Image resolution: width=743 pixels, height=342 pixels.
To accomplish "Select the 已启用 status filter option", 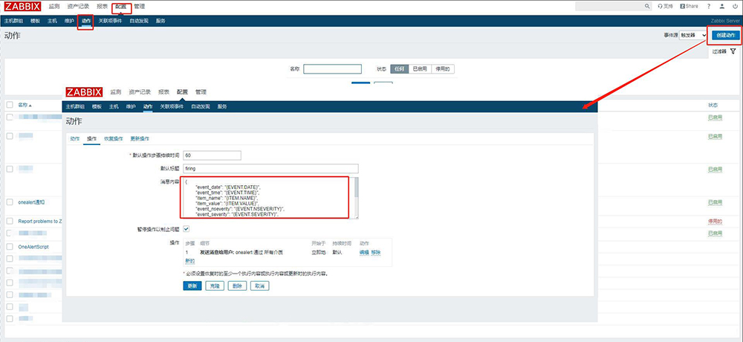I will pyautogui.click(x=419, y=69).
